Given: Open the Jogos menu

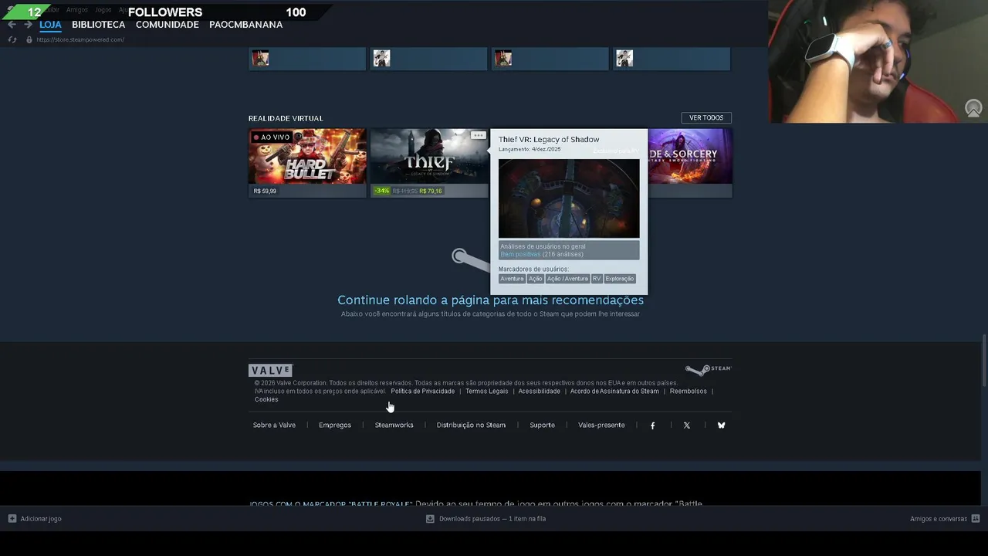Looking at the screenshot, I should (103, 10).
